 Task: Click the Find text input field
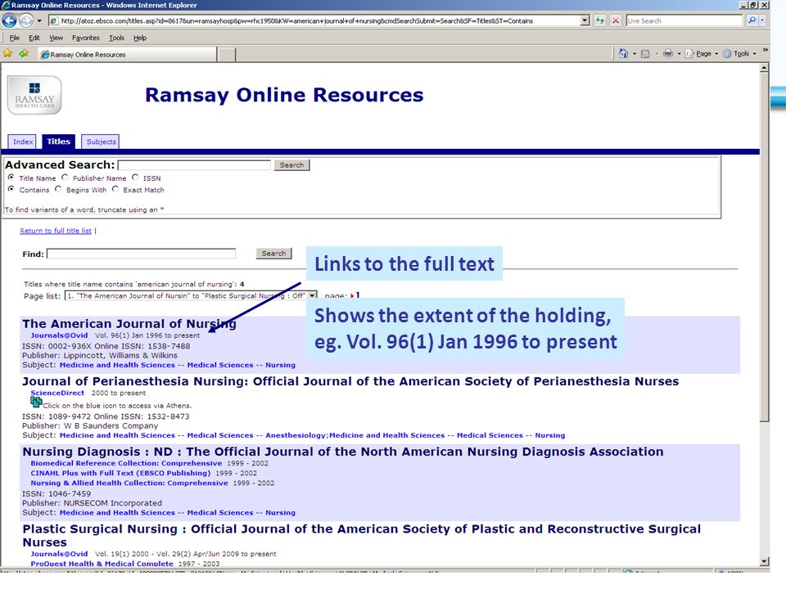tap(142, 254)
